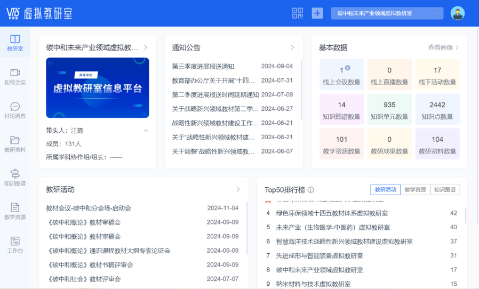The width and height of the screenshot is (479, 289).
Task: Click the info icon beside Top50排行榜
Action: pyautogui.click(x=310, y=190)
